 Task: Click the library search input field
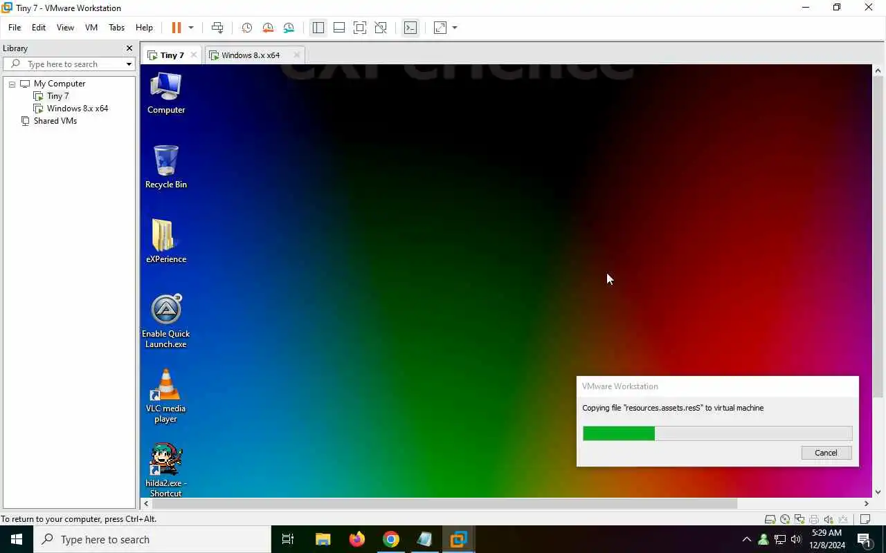pyautogui.click(x=69, y=64)
